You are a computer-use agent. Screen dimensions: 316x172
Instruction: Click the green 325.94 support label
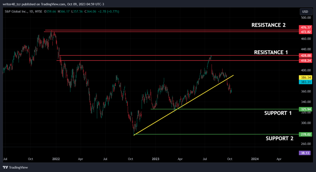click(x=306, y=109)
